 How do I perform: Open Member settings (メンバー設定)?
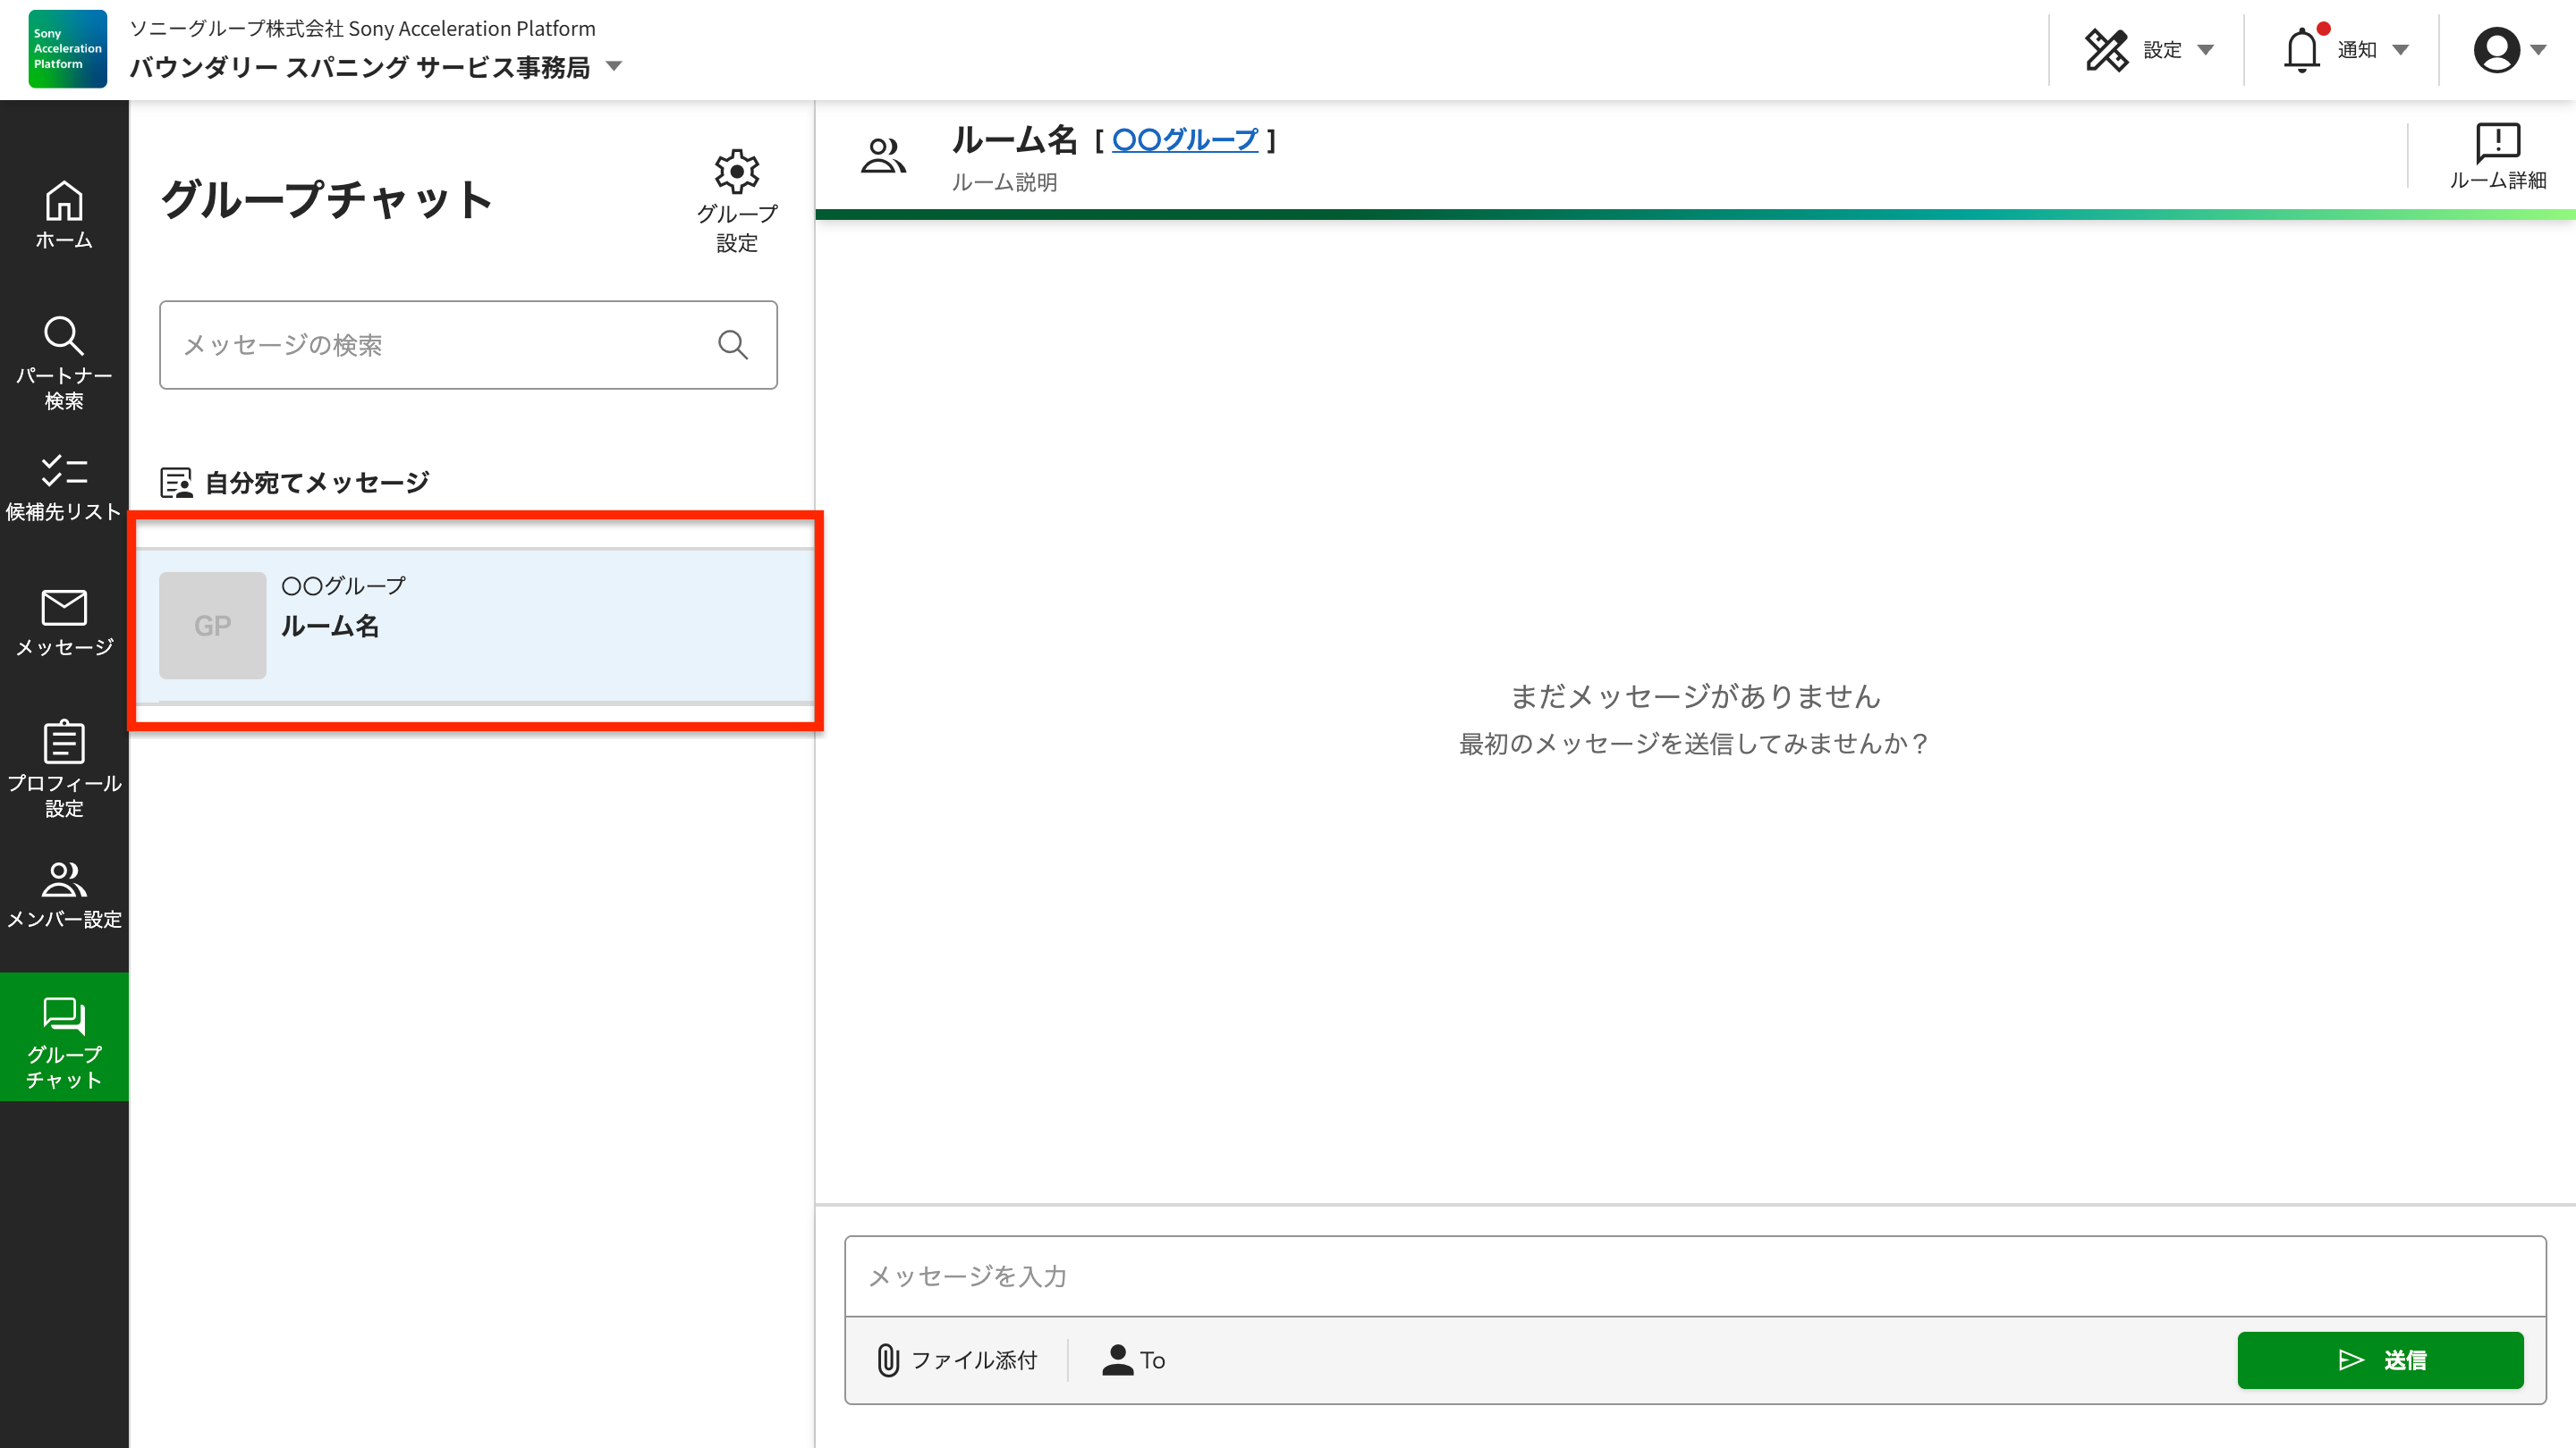[64, 894]
